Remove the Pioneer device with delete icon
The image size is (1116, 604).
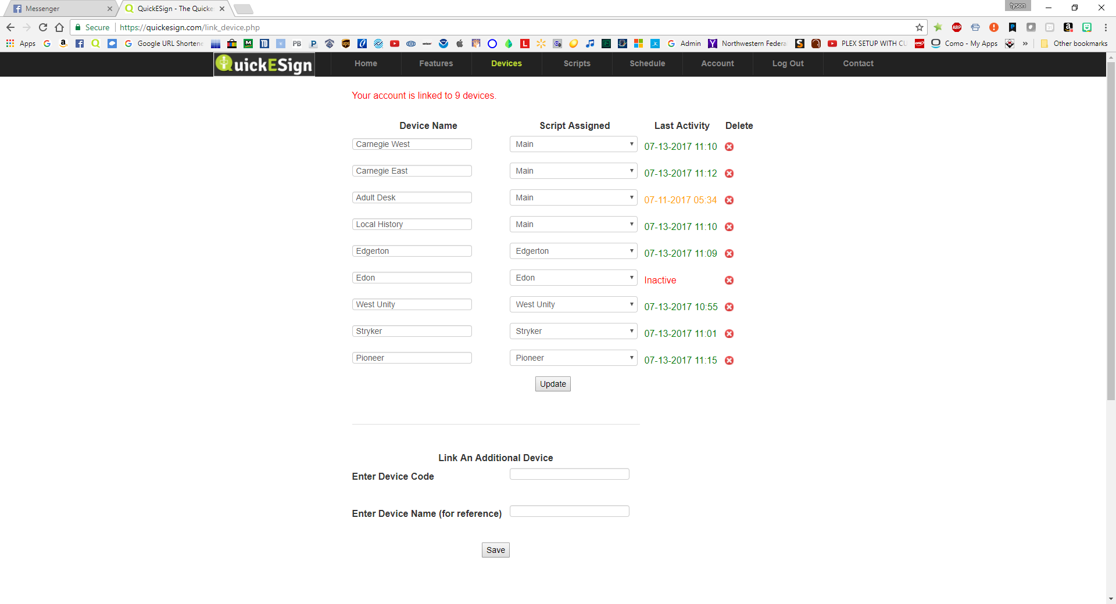coord(729,361)
